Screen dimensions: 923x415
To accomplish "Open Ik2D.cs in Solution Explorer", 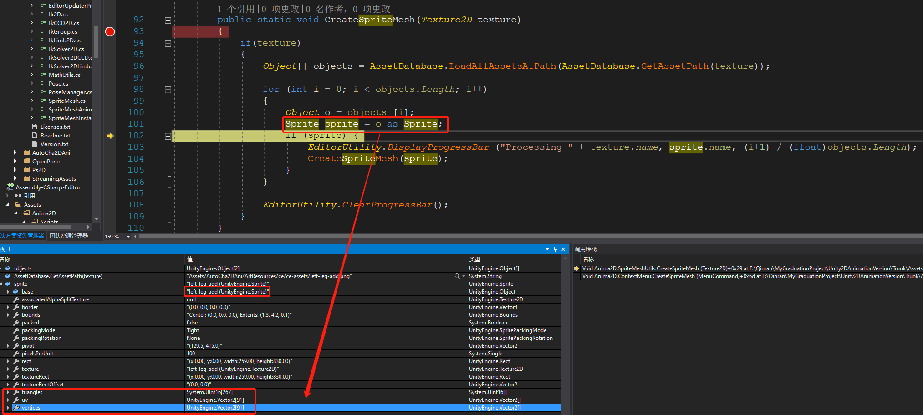I will point(58,14).
